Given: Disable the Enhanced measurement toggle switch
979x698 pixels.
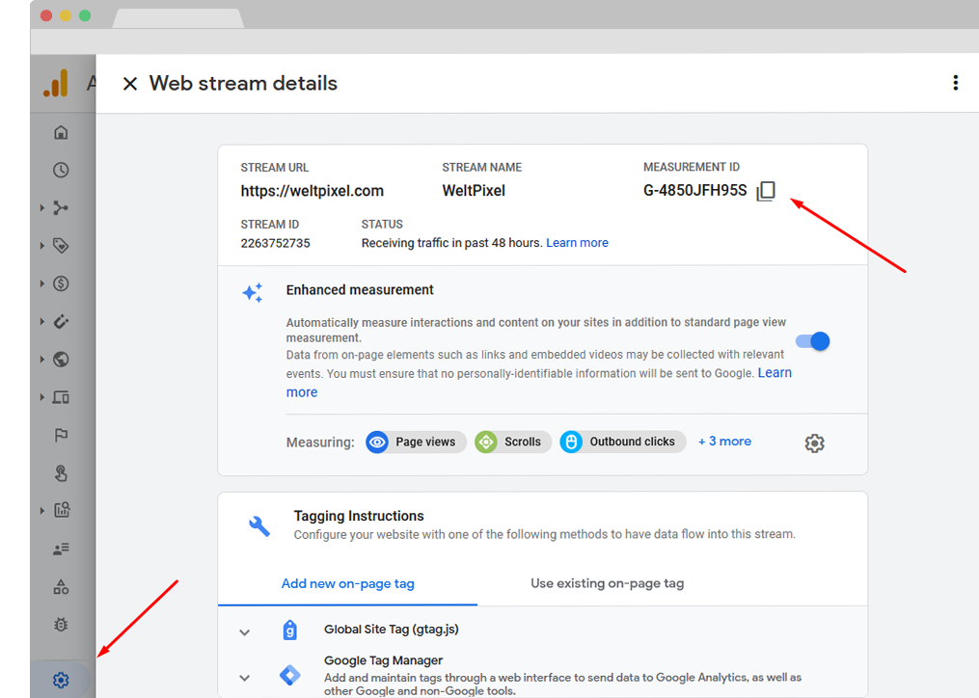Looking at the screenshot, I should coord(813,341).
